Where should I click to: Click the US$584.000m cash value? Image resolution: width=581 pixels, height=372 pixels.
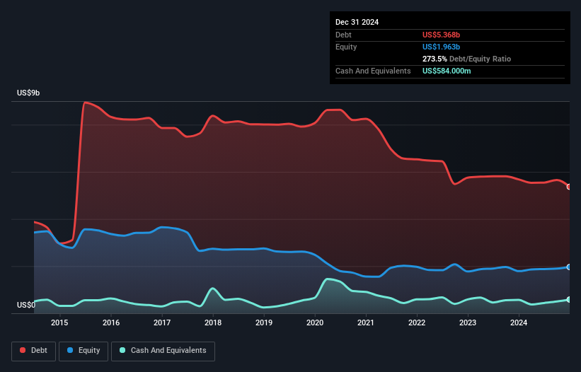[x=447, y=71]
